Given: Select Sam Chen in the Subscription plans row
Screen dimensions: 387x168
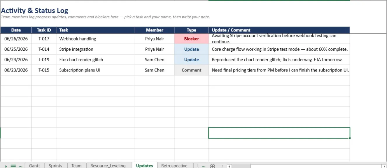Looking at the screenshot, I should click(x=155, y=70).
